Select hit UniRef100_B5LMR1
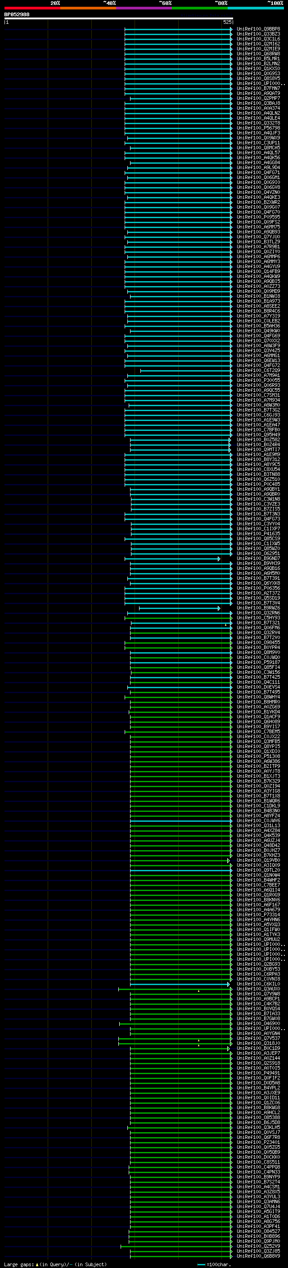288x1268 pixels. pos(258,58)
